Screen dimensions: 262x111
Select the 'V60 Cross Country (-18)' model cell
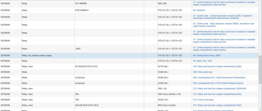[x=174, y=94]
